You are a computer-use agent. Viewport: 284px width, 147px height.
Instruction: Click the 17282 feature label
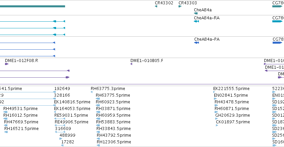coord(68,142)
